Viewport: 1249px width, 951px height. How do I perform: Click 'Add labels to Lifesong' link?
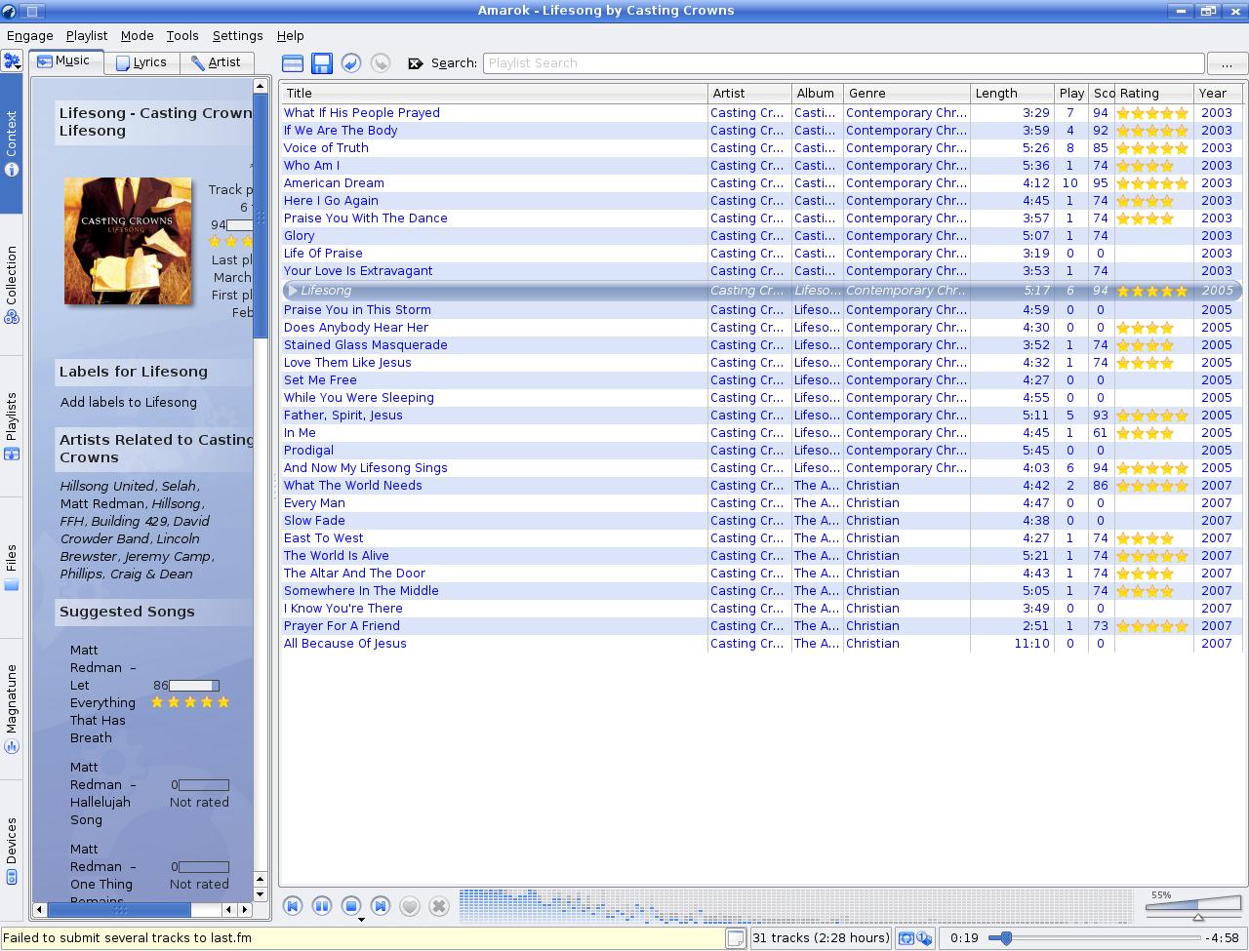click(129, 402)
